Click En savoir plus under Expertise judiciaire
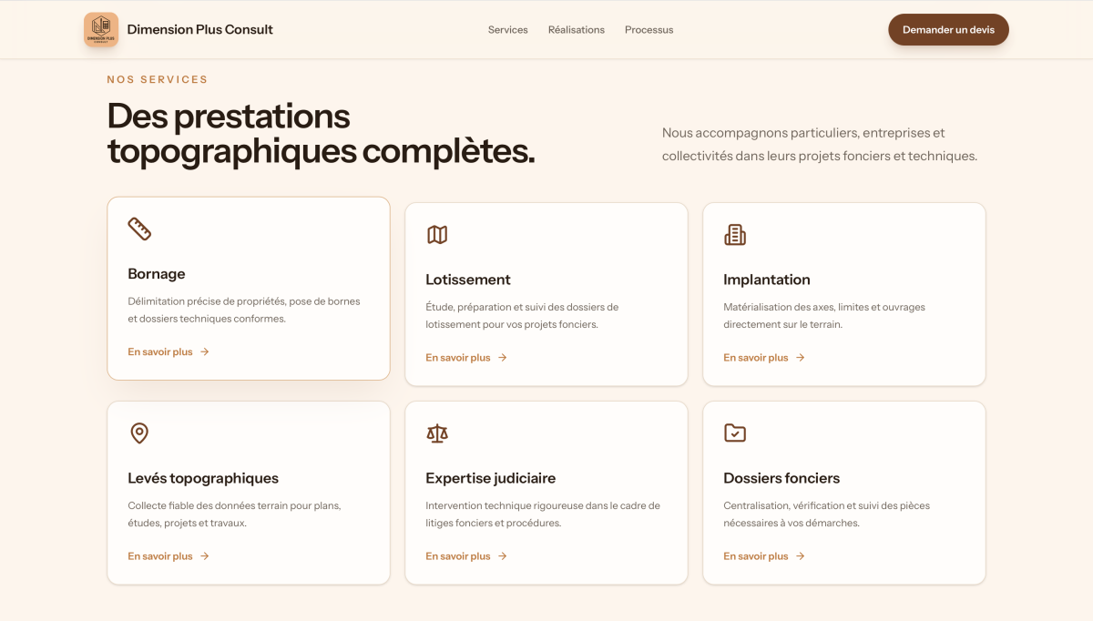Image resolution: width=1093 pixels, height=621 pixels. coord(466,556)
